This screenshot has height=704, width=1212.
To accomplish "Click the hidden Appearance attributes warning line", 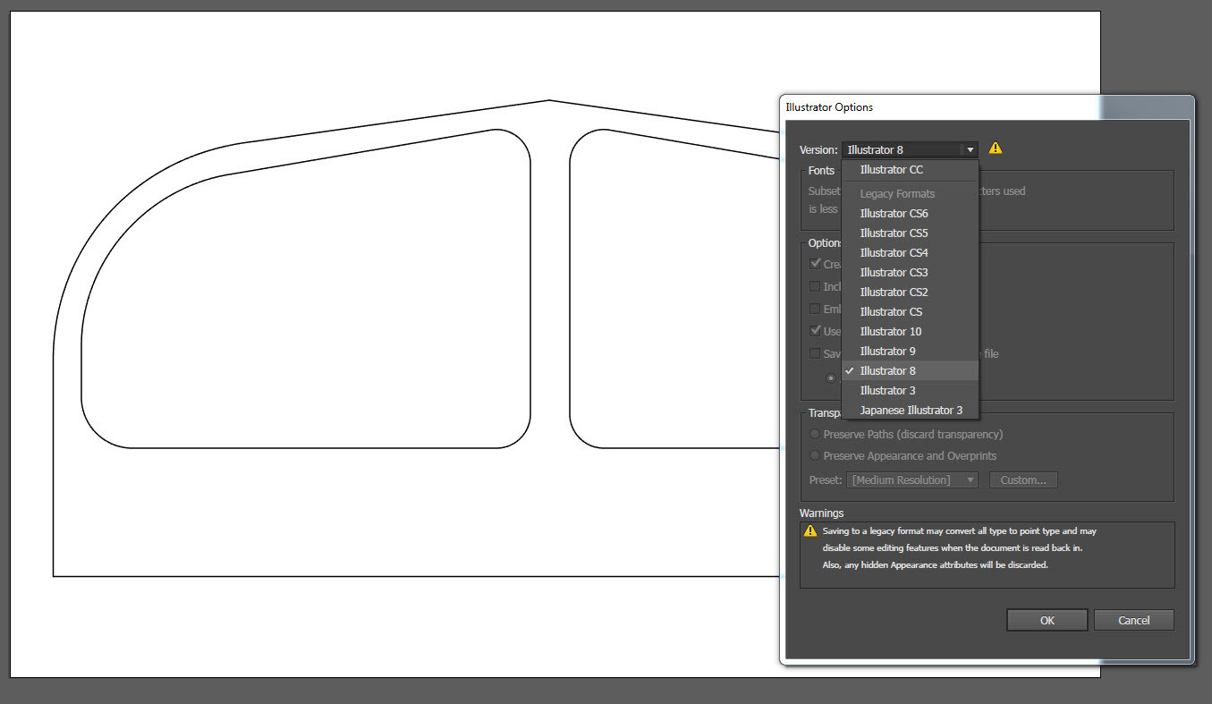I will pyautogui.click(x=936, y=565).
